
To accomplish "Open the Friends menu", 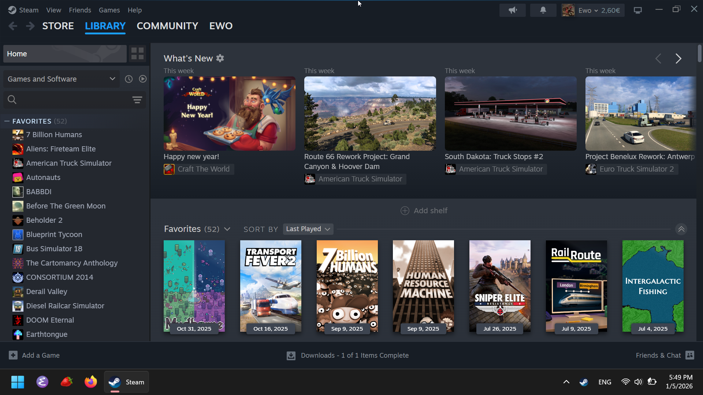I will click(x=80, y=10).
